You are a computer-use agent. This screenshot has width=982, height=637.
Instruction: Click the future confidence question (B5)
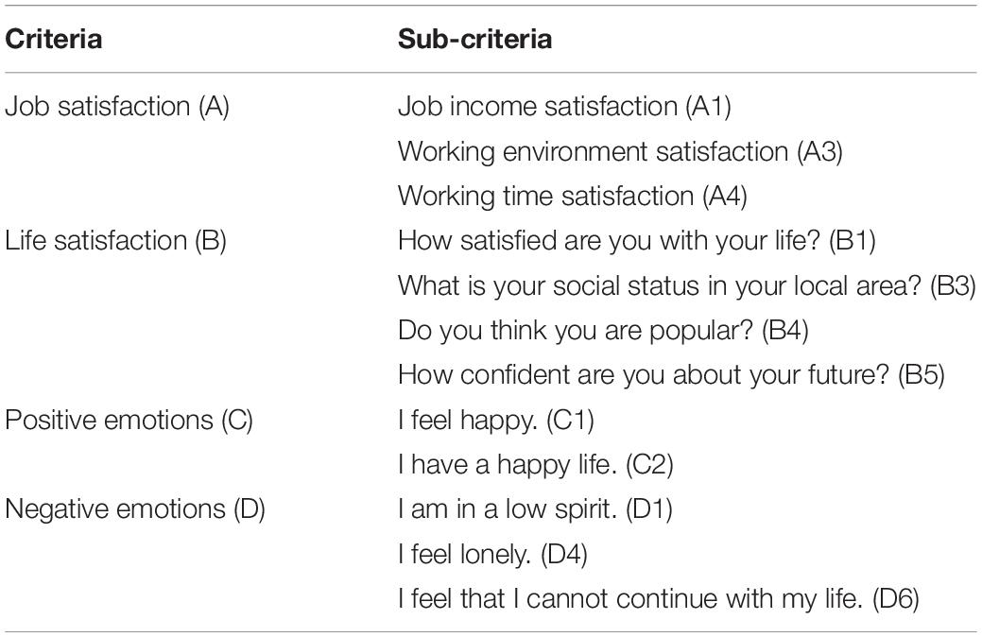pos(671,375)
